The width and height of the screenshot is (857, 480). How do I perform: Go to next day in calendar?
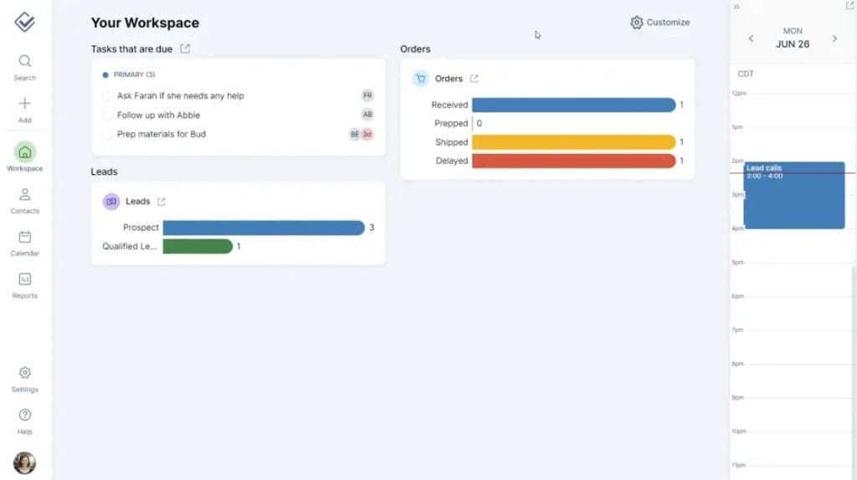pos(834,38)
